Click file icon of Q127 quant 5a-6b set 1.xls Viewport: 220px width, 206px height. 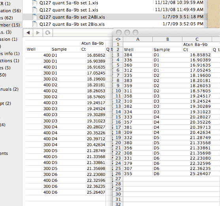coord(35,3)
